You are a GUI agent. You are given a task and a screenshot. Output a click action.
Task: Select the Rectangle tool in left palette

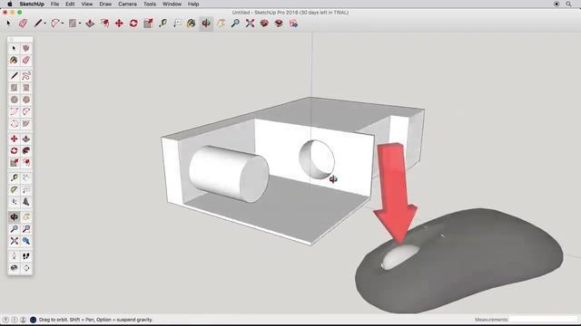[15, 88]
